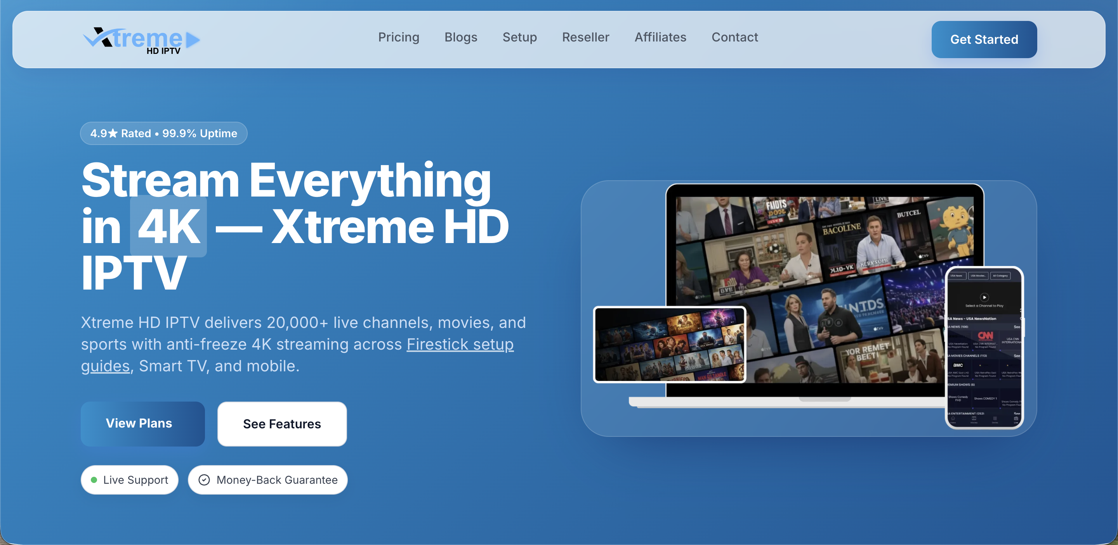Toggle the USA Movies filter chip

point(979,276)
